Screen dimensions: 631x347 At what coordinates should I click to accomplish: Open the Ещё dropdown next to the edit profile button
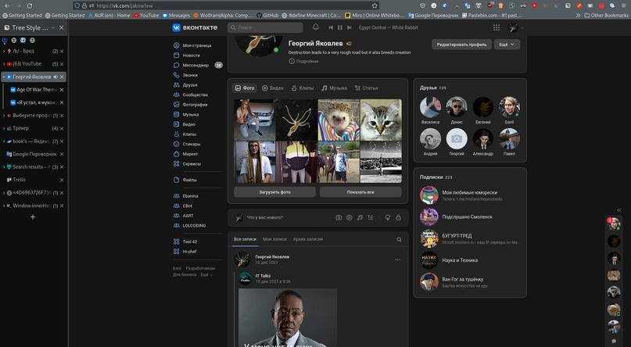coord(507,45)
